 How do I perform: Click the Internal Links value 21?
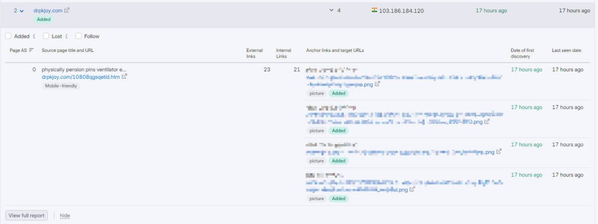coord(297,70)
